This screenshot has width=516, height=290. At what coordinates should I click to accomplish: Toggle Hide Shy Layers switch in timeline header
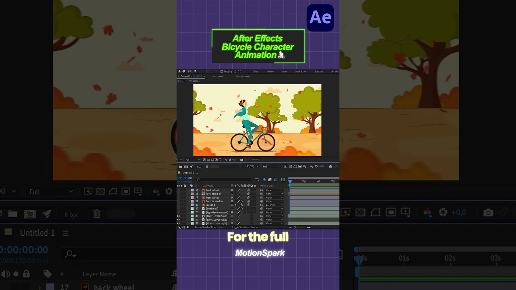[264, 179]
